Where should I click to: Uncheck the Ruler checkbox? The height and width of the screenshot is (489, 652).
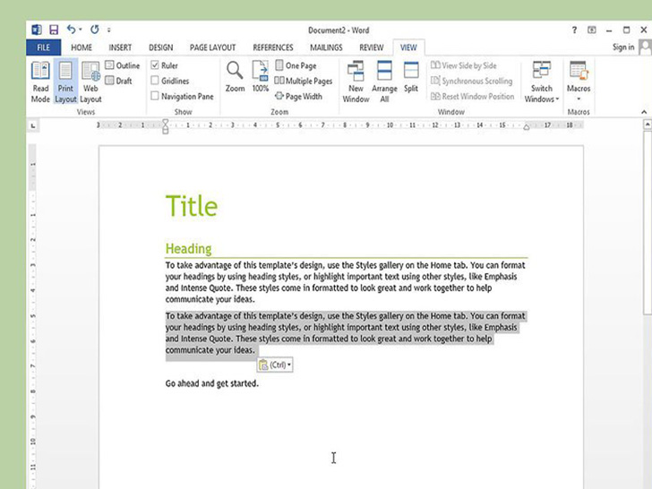pos(155,65)
